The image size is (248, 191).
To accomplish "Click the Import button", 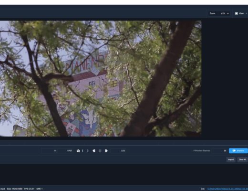I will point(231,159).
